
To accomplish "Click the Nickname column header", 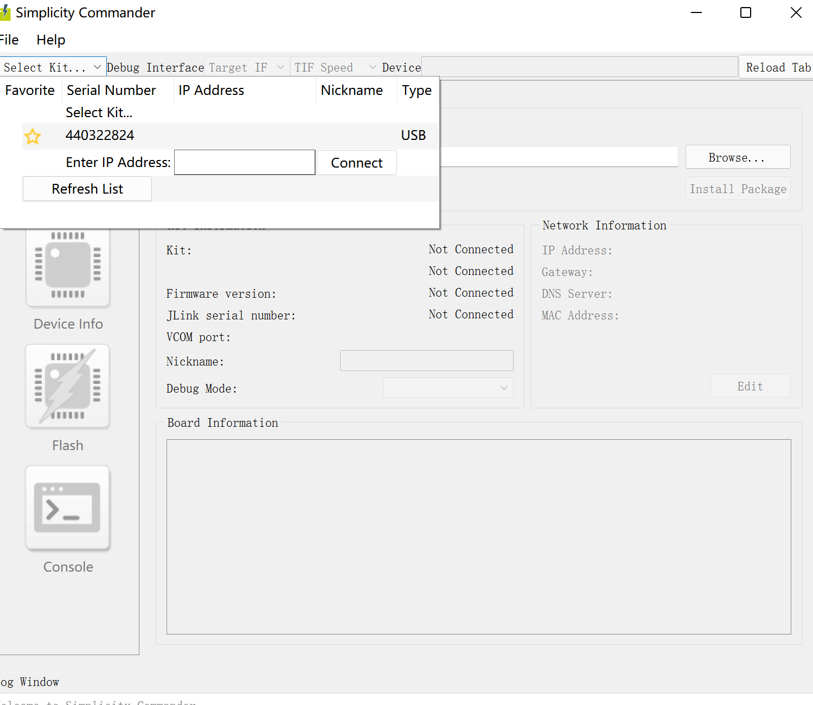I will 351,90.
